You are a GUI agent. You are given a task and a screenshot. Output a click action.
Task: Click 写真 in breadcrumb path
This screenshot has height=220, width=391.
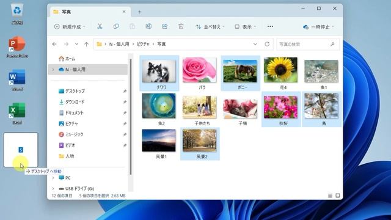coord(161,44)
